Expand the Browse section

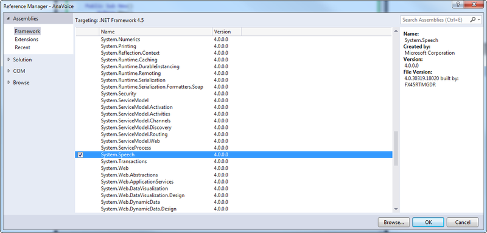coord(9,83)
